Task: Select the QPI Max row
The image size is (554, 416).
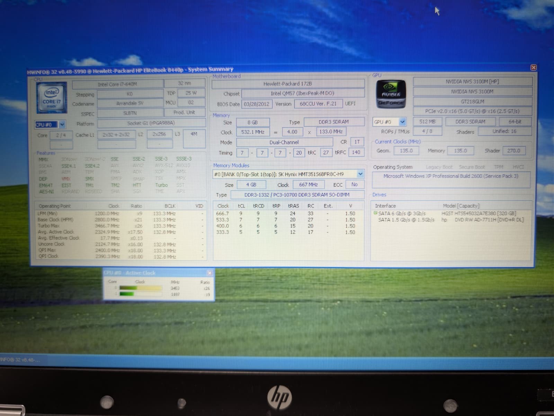Action: 120,250
